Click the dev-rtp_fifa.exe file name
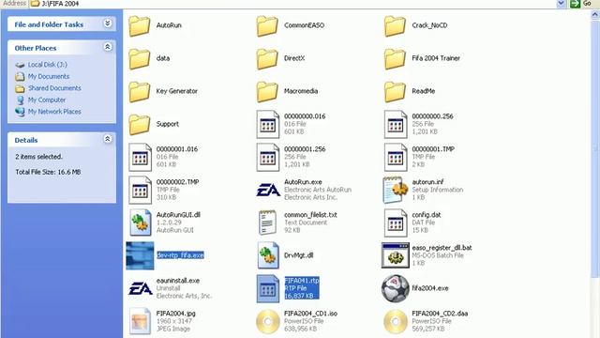This screenshot has width=600, height=338. coord(180,255)
